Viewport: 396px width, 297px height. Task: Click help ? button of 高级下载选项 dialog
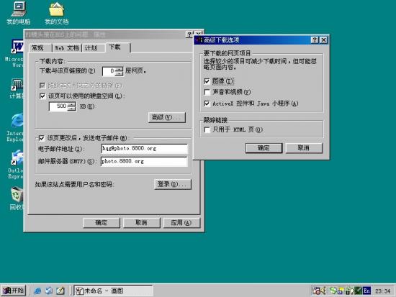315,40
